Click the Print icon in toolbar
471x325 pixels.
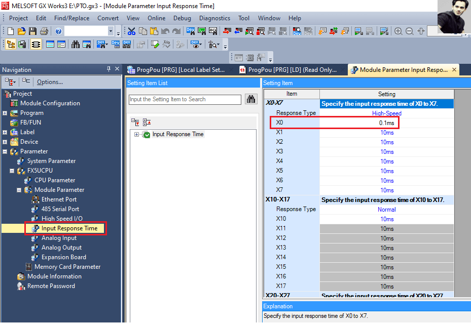(44, 31)
